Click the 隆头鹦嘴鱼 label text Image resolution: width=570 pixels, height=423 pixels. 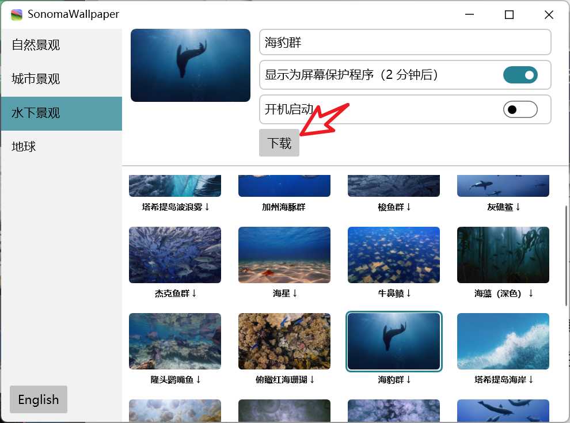pyautogui.click(x=176, y=380)
